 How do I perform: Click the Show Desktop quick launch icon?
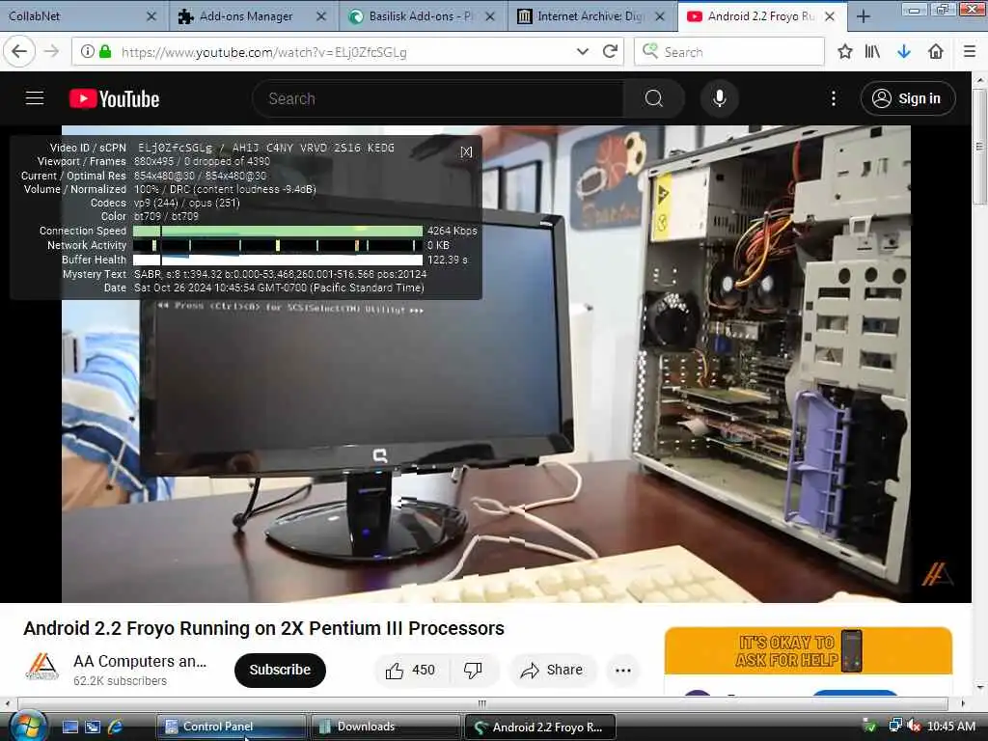(70, 727)
